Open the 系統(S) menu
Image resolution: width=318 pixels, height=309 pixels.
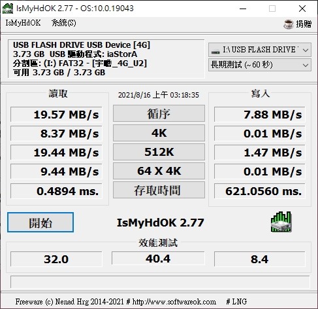point(64,23)
